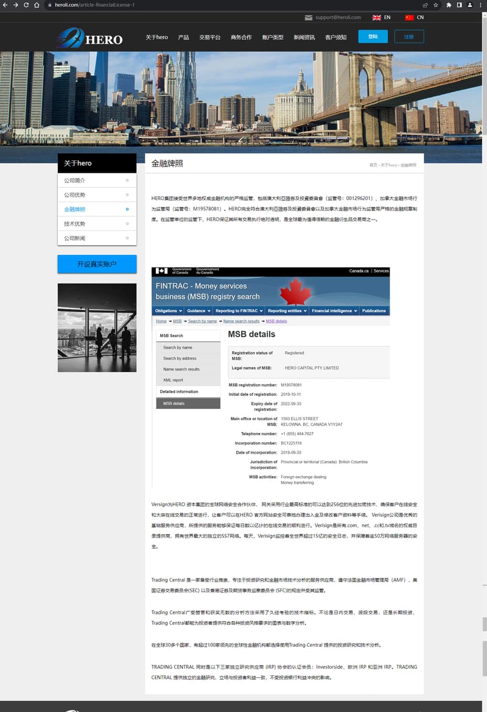This screenshot has height=712, width=487.
Task: Click the envelope icon beside support email
Action: (x=309, y=18)
